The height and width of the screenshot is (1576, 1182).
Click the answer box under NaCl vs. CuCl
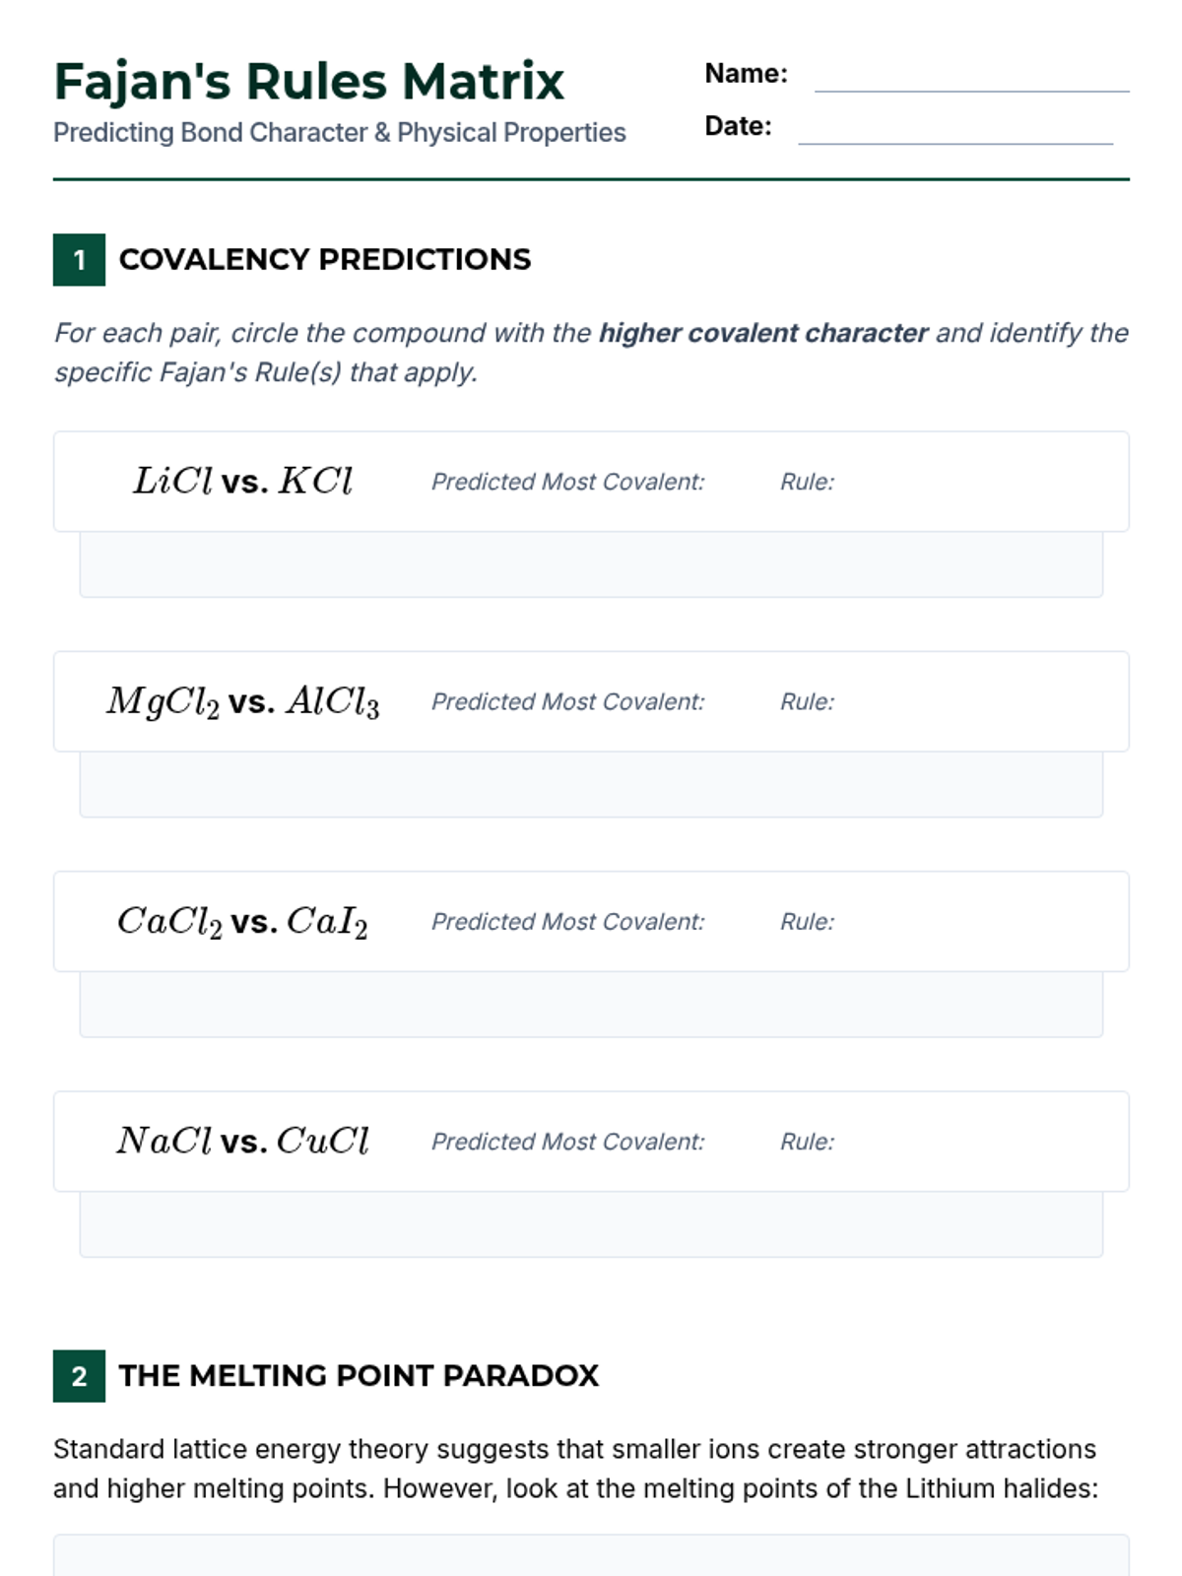591,1224
